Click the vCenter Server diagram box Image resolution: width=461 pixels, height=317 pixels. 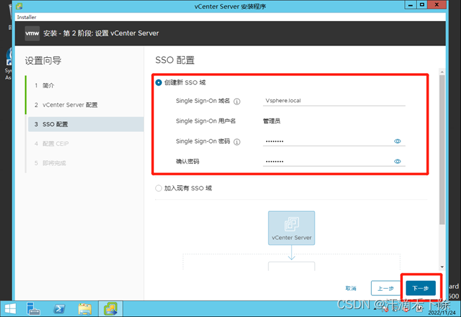(x=291, y=228)
